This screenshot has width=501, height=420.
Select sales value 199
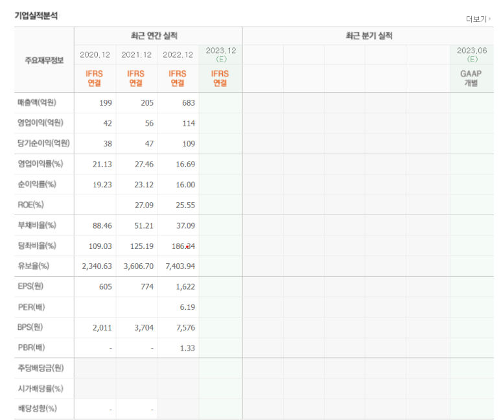tap(106, 103)
